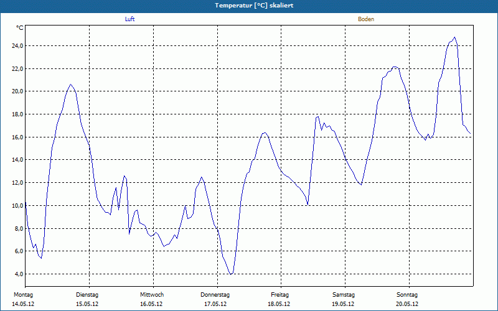Click the date 18.05.12
Image resolution: width=498 pixels, height=311 pixels.
coord(279,304)
